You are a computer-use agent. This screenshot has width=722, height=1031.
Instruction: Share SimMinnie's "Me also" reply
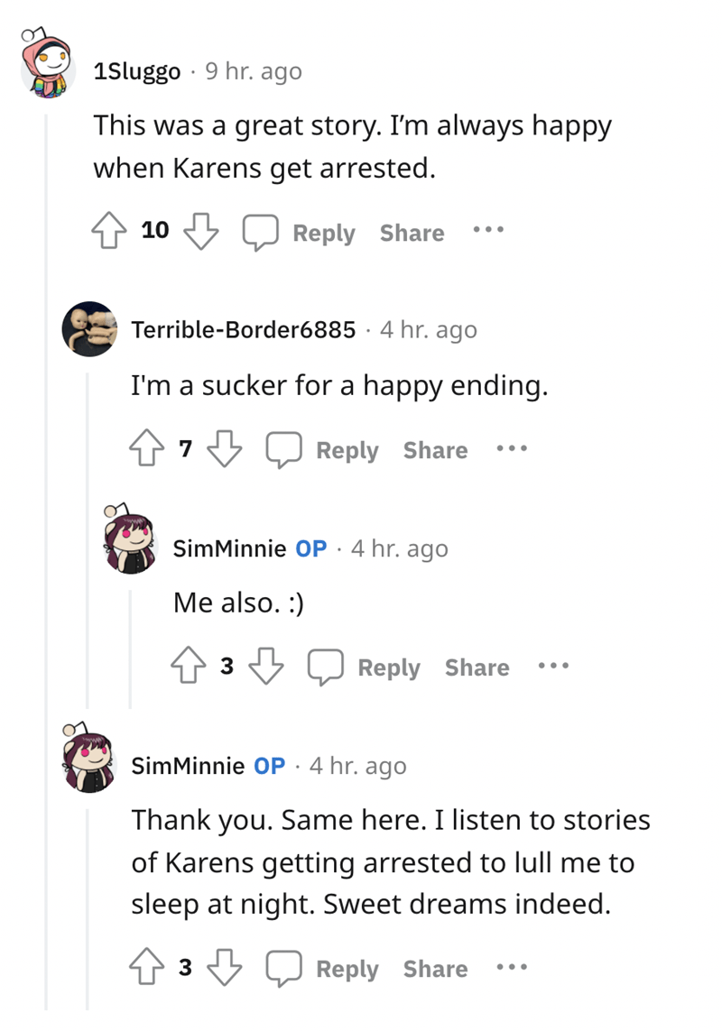click(477, 667)
